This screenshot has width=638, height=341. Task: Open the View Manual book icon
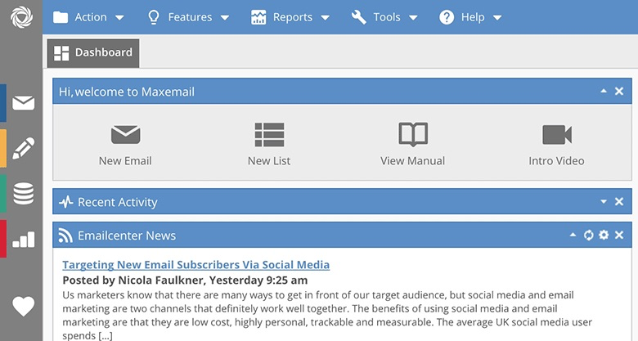click(x=413, y=134)
